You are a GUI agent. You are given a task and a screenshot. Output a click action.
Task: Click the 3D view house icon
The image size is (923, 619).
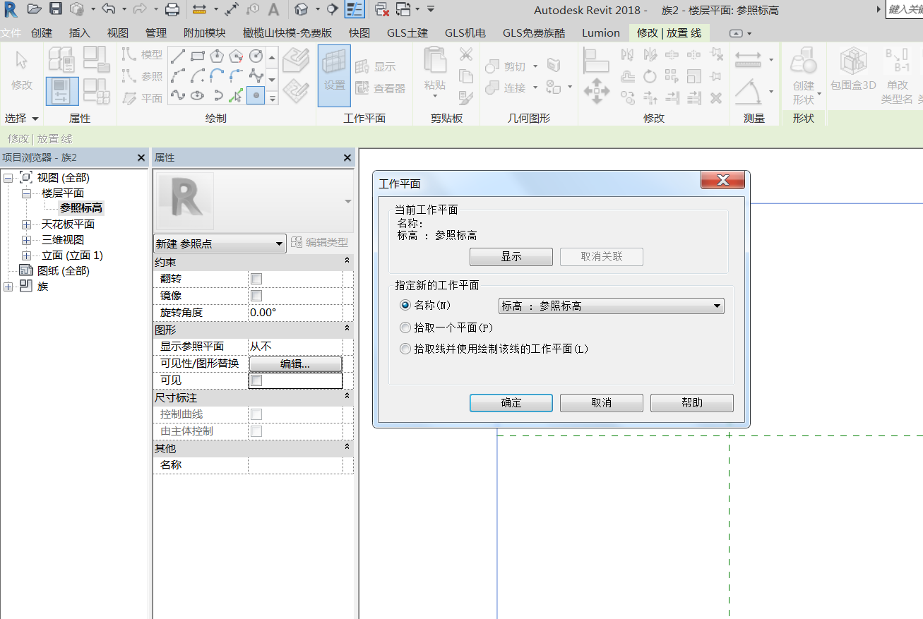[x=302, y=9]
